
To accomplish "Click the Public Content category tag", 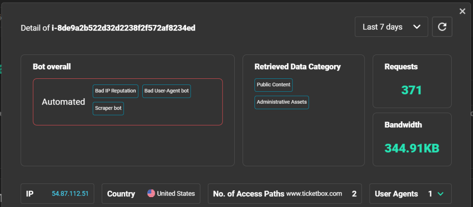I will click(x=273, y=85).
